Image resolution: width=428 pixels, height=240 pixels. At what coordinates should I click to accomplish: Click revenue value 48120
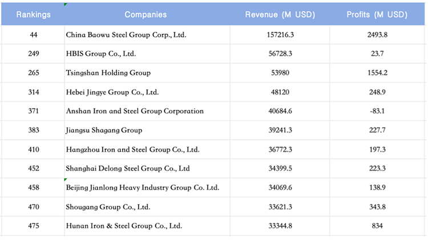point(280,92)
